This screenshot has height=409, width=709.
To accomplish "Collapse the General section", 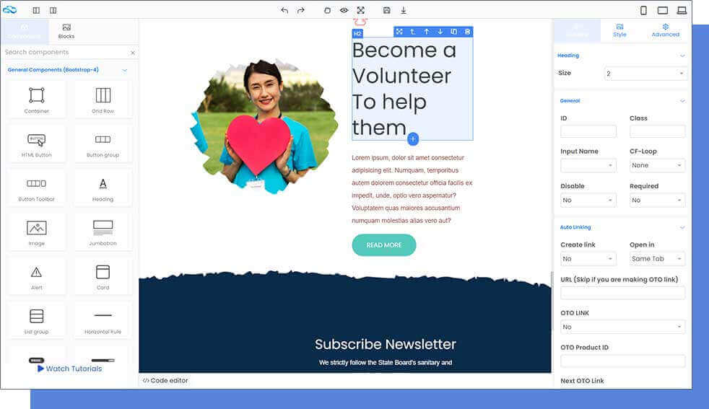I will point(682,101).
